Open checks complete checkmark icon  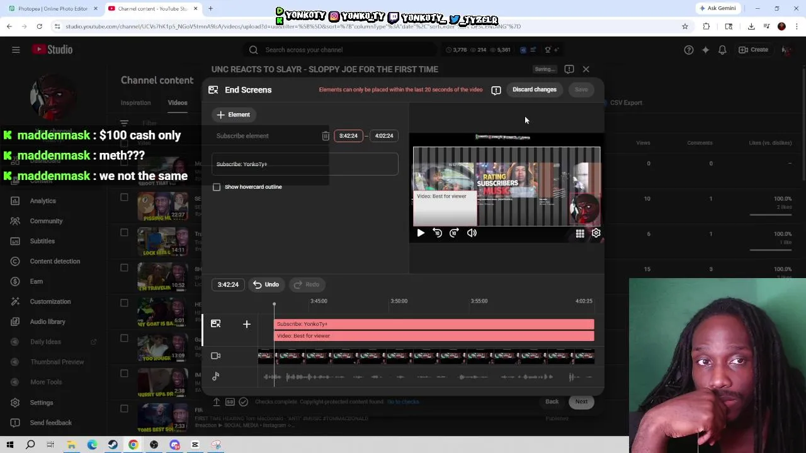(x=244, y=401)
